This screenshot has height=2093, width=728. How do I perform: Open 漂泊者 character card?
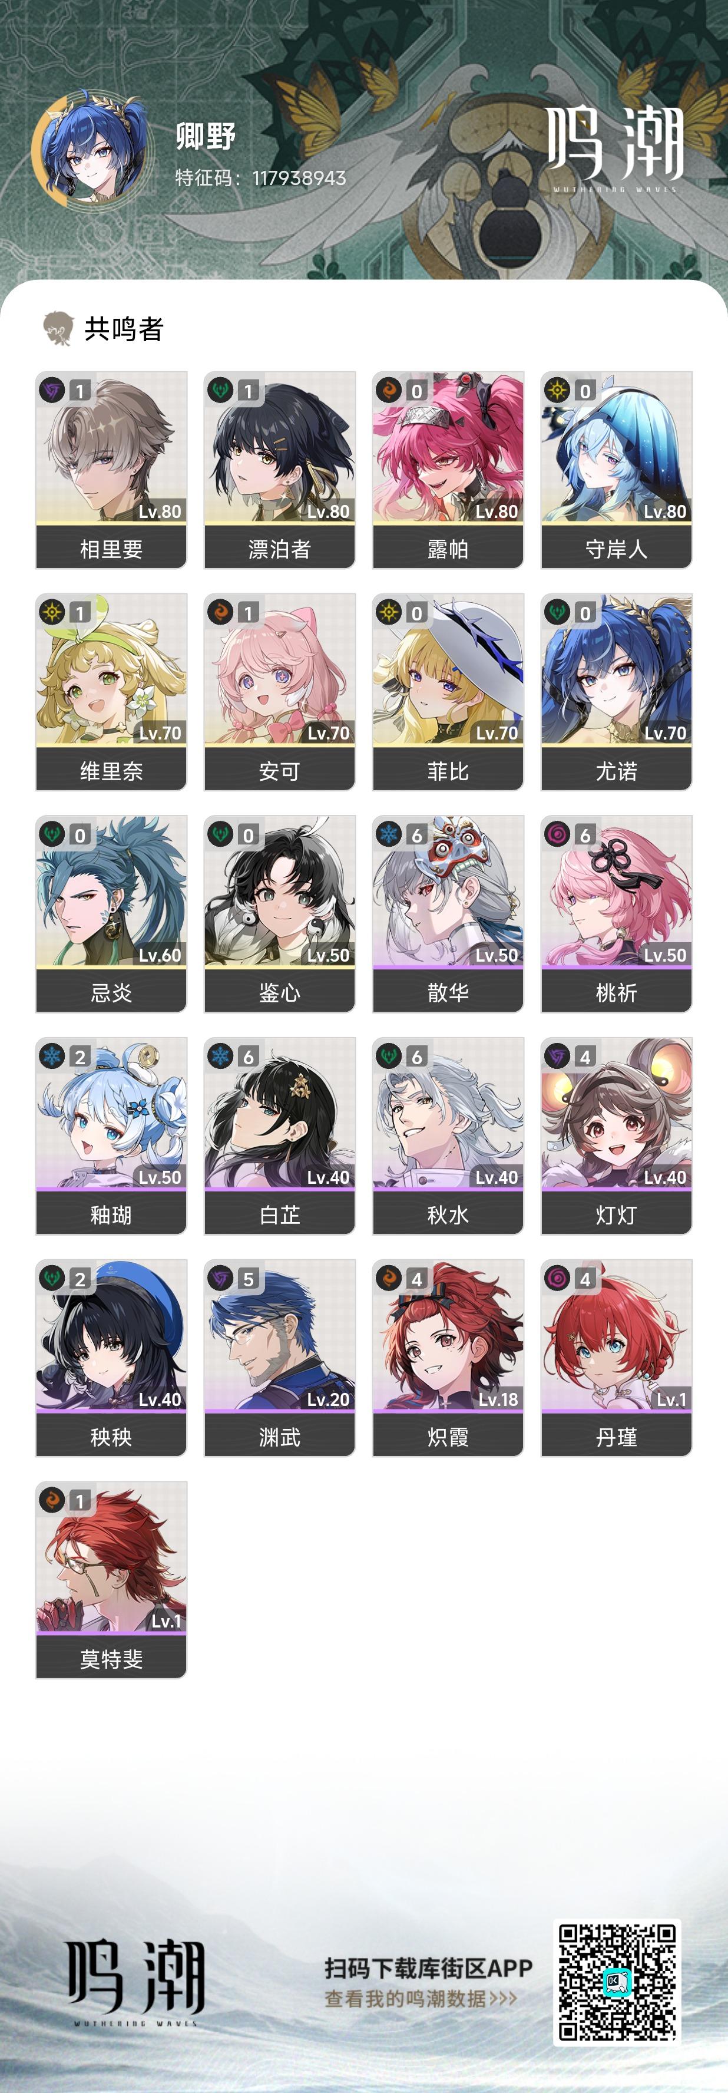point(280,470)
